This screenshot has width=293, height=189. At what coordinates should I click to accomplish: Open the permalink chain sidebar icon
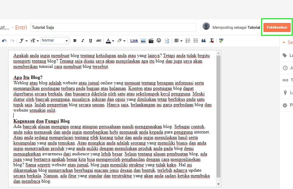tap(285, 80)
